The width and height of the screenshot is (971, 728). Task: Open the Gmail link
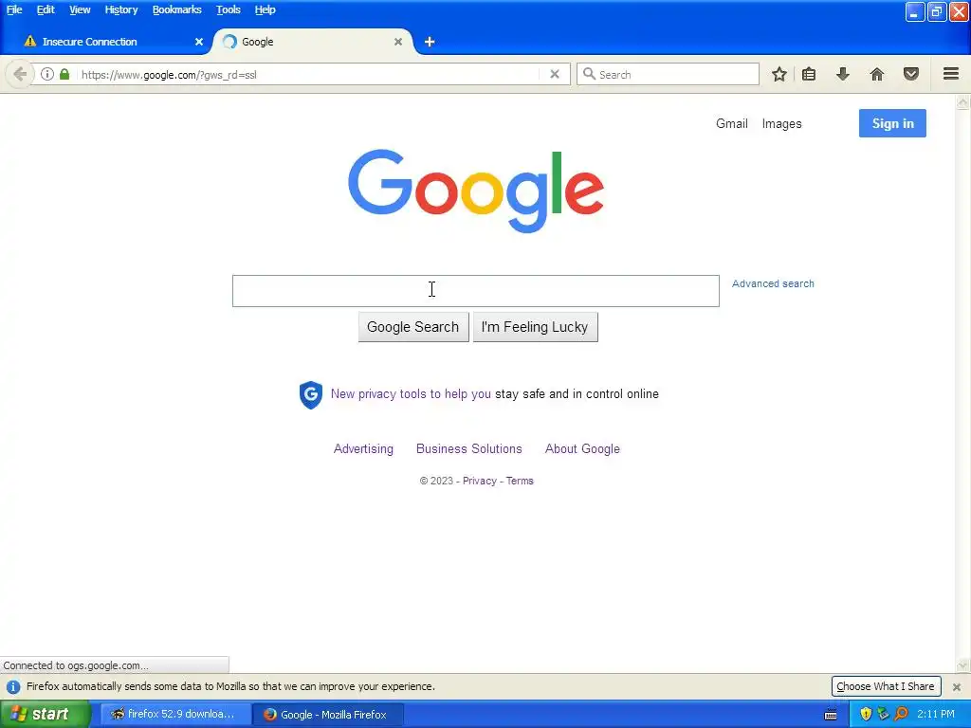732,124
